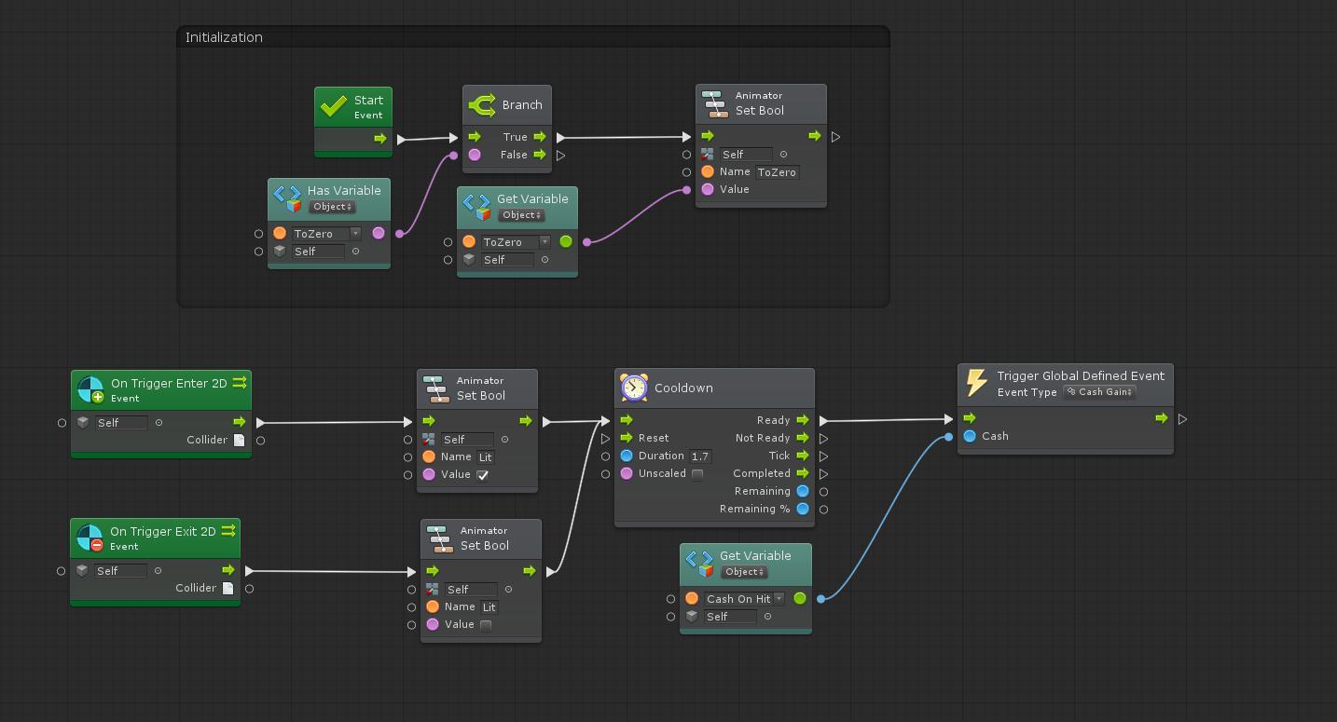Uncheck the Value checkbox for Lit Set Bool
1337x722 pixels.
tap(482, 475)
